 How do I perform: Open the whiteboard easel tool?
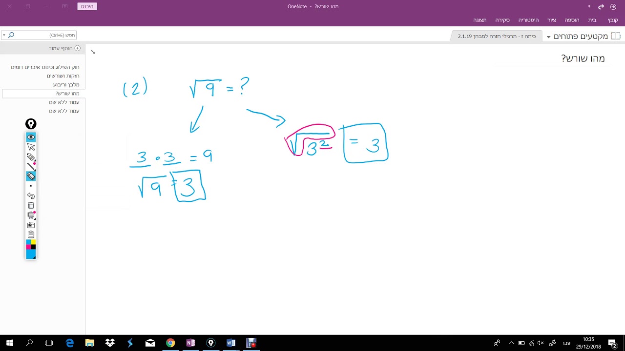point(31,215)
